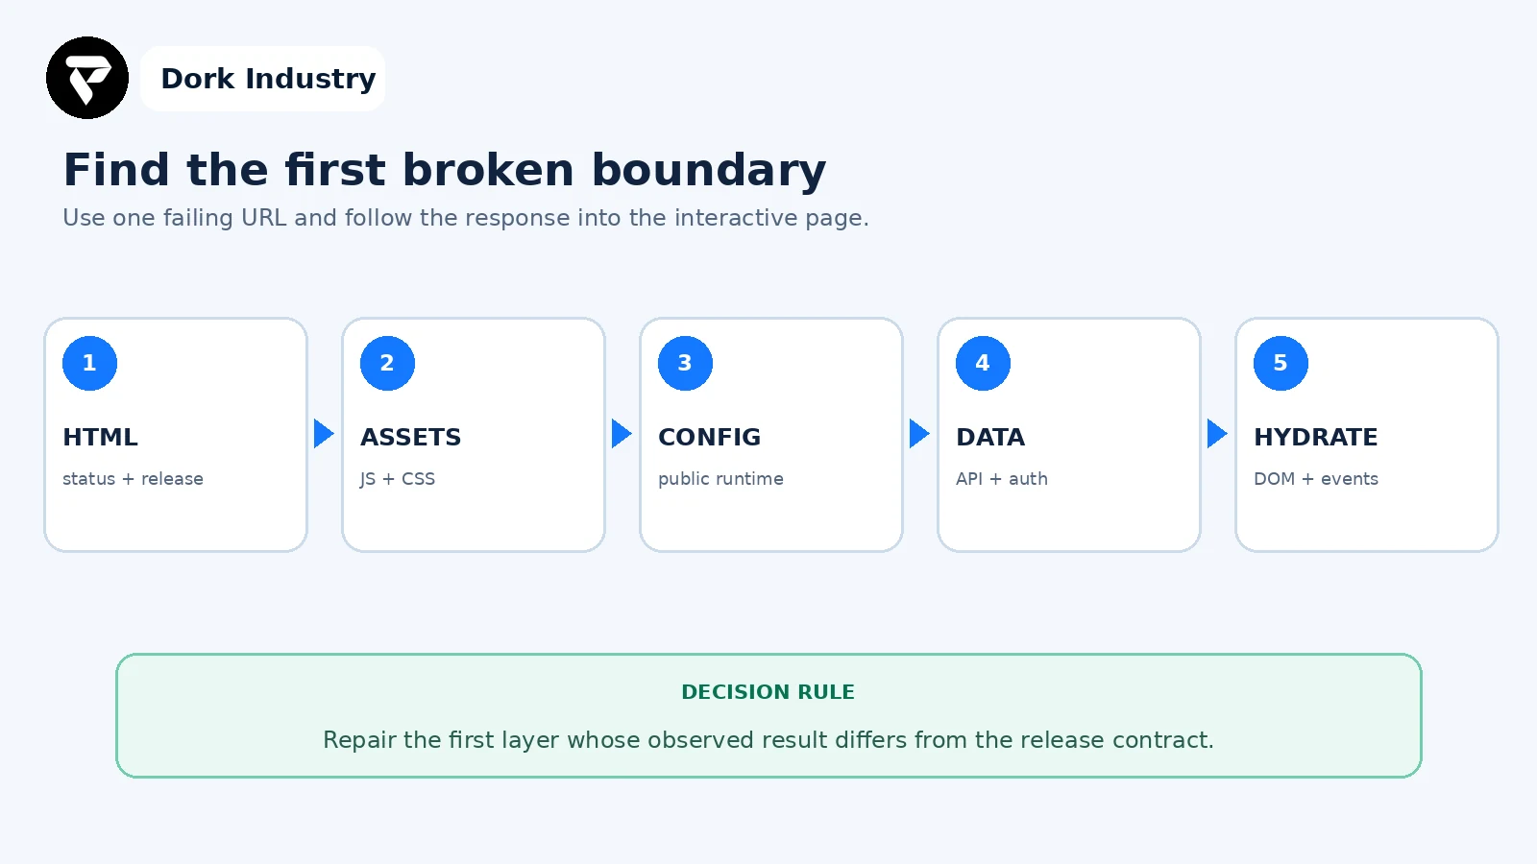This screenshot has height=864, width=1537.
Task: Click the 'Repair the first layer' rule text
Action: [768, 740]
